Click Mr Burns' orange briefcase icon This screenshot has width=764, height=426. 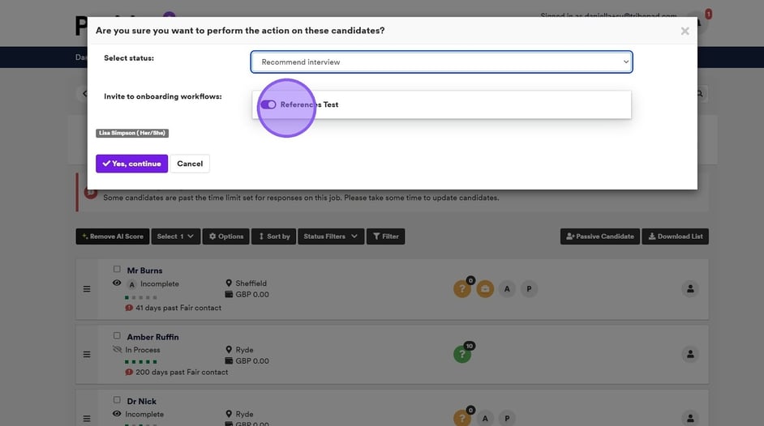[485, 289]
